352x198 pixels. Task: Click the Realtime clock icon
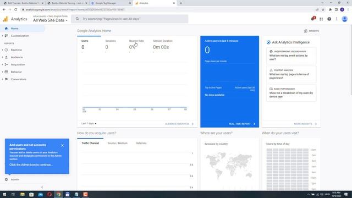(6, 50)
